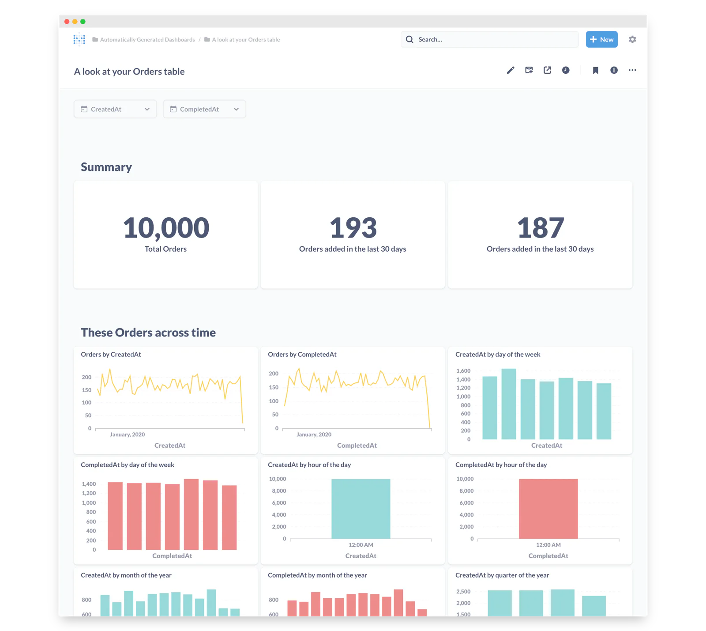Click the 187 orders scalar card

(540, 234)
